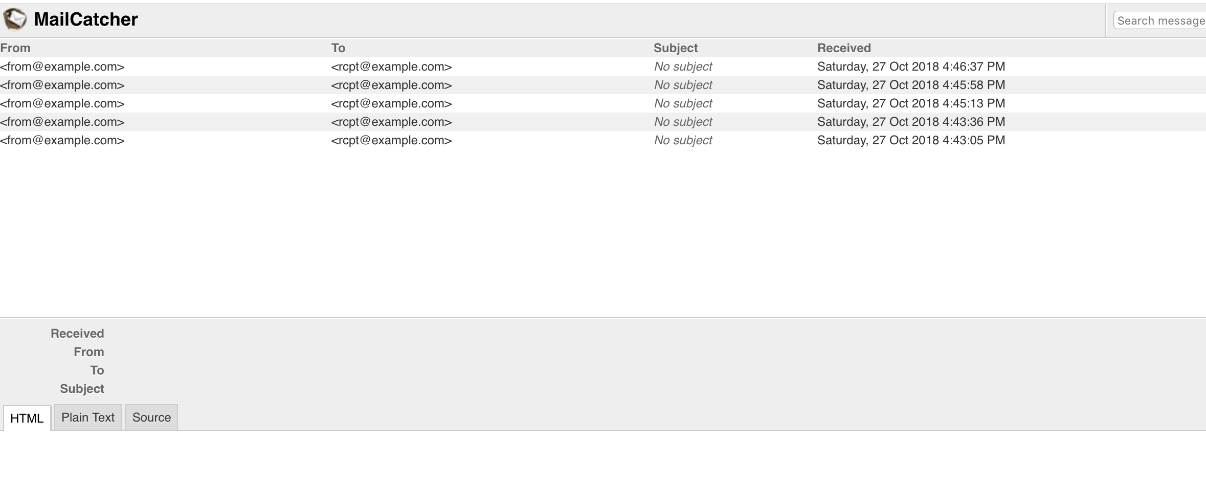The width and height of the screenshot is (1206, 485).
Task: Open the message received at 4:45:58 PM
Action: (x=603, y=85)
